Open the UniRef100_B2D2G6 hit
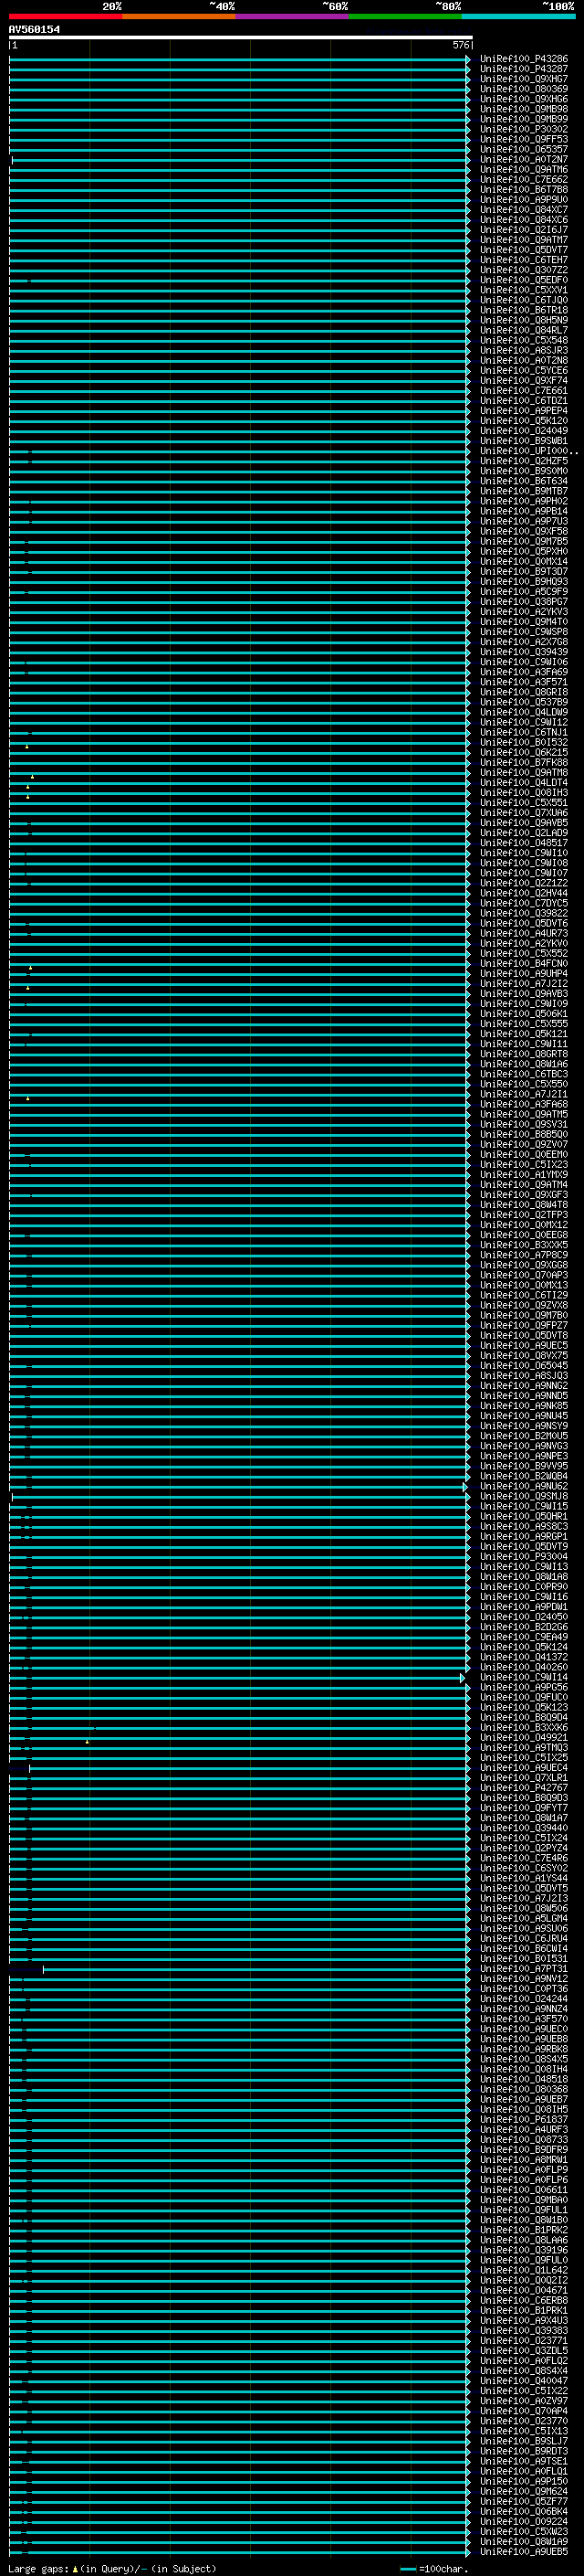The width and height of the screenshot is (584, 2576). [x=523, y=1628]
